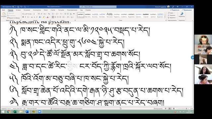
Task: Toggle superscript formatting
Action: [37, 17]
